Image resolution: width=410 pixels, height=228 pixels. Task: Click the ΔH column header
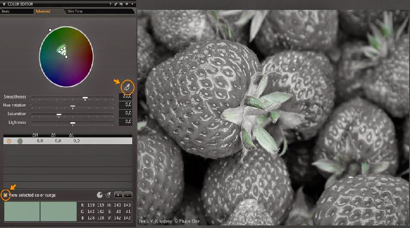point(35,135)
